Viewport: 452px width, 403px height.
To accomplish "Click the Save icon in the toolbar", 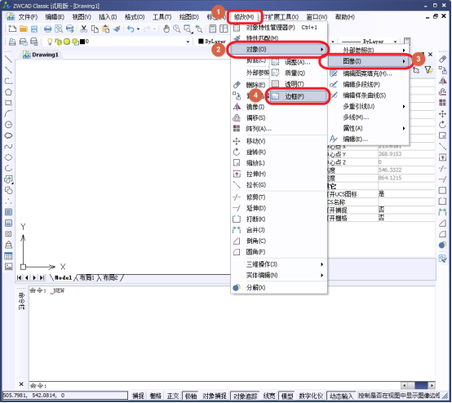I will click(x=34, y=29).
